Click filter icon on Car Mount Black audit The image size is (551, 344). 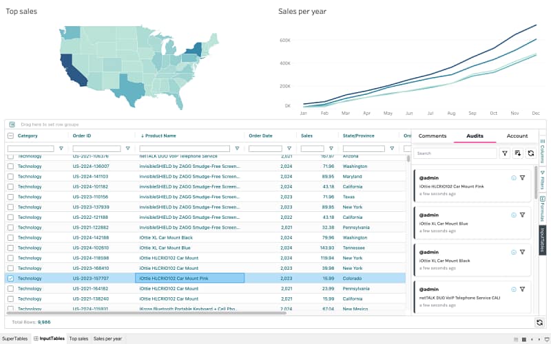click(523, 252)
